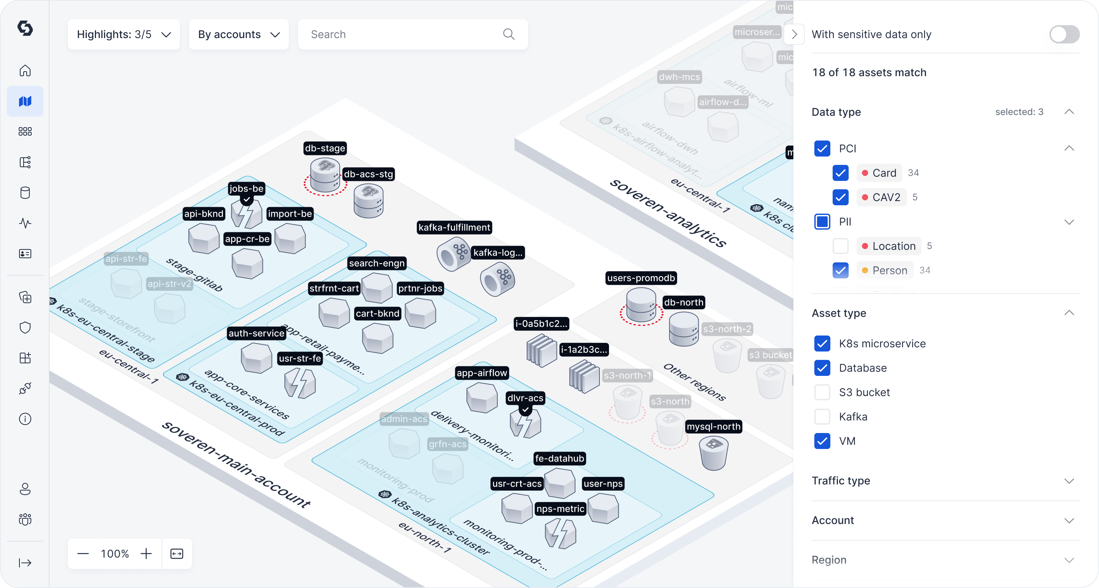This screenshot has height=588, width=1099.
Task: Open the Home view in the sidebar
Action: (x=25, y=70)
